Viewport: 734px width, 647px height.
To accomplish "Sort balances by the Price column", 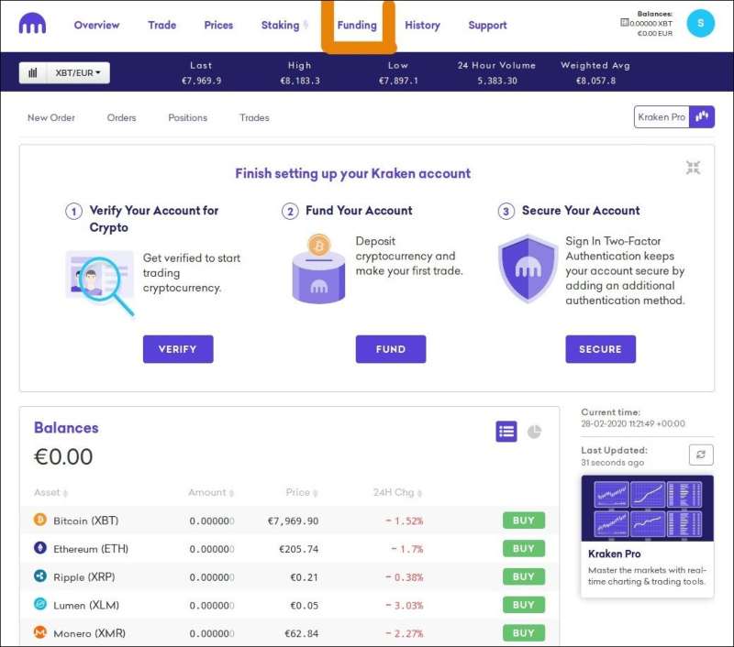I will pyautogui.click(x=302, y=492).
